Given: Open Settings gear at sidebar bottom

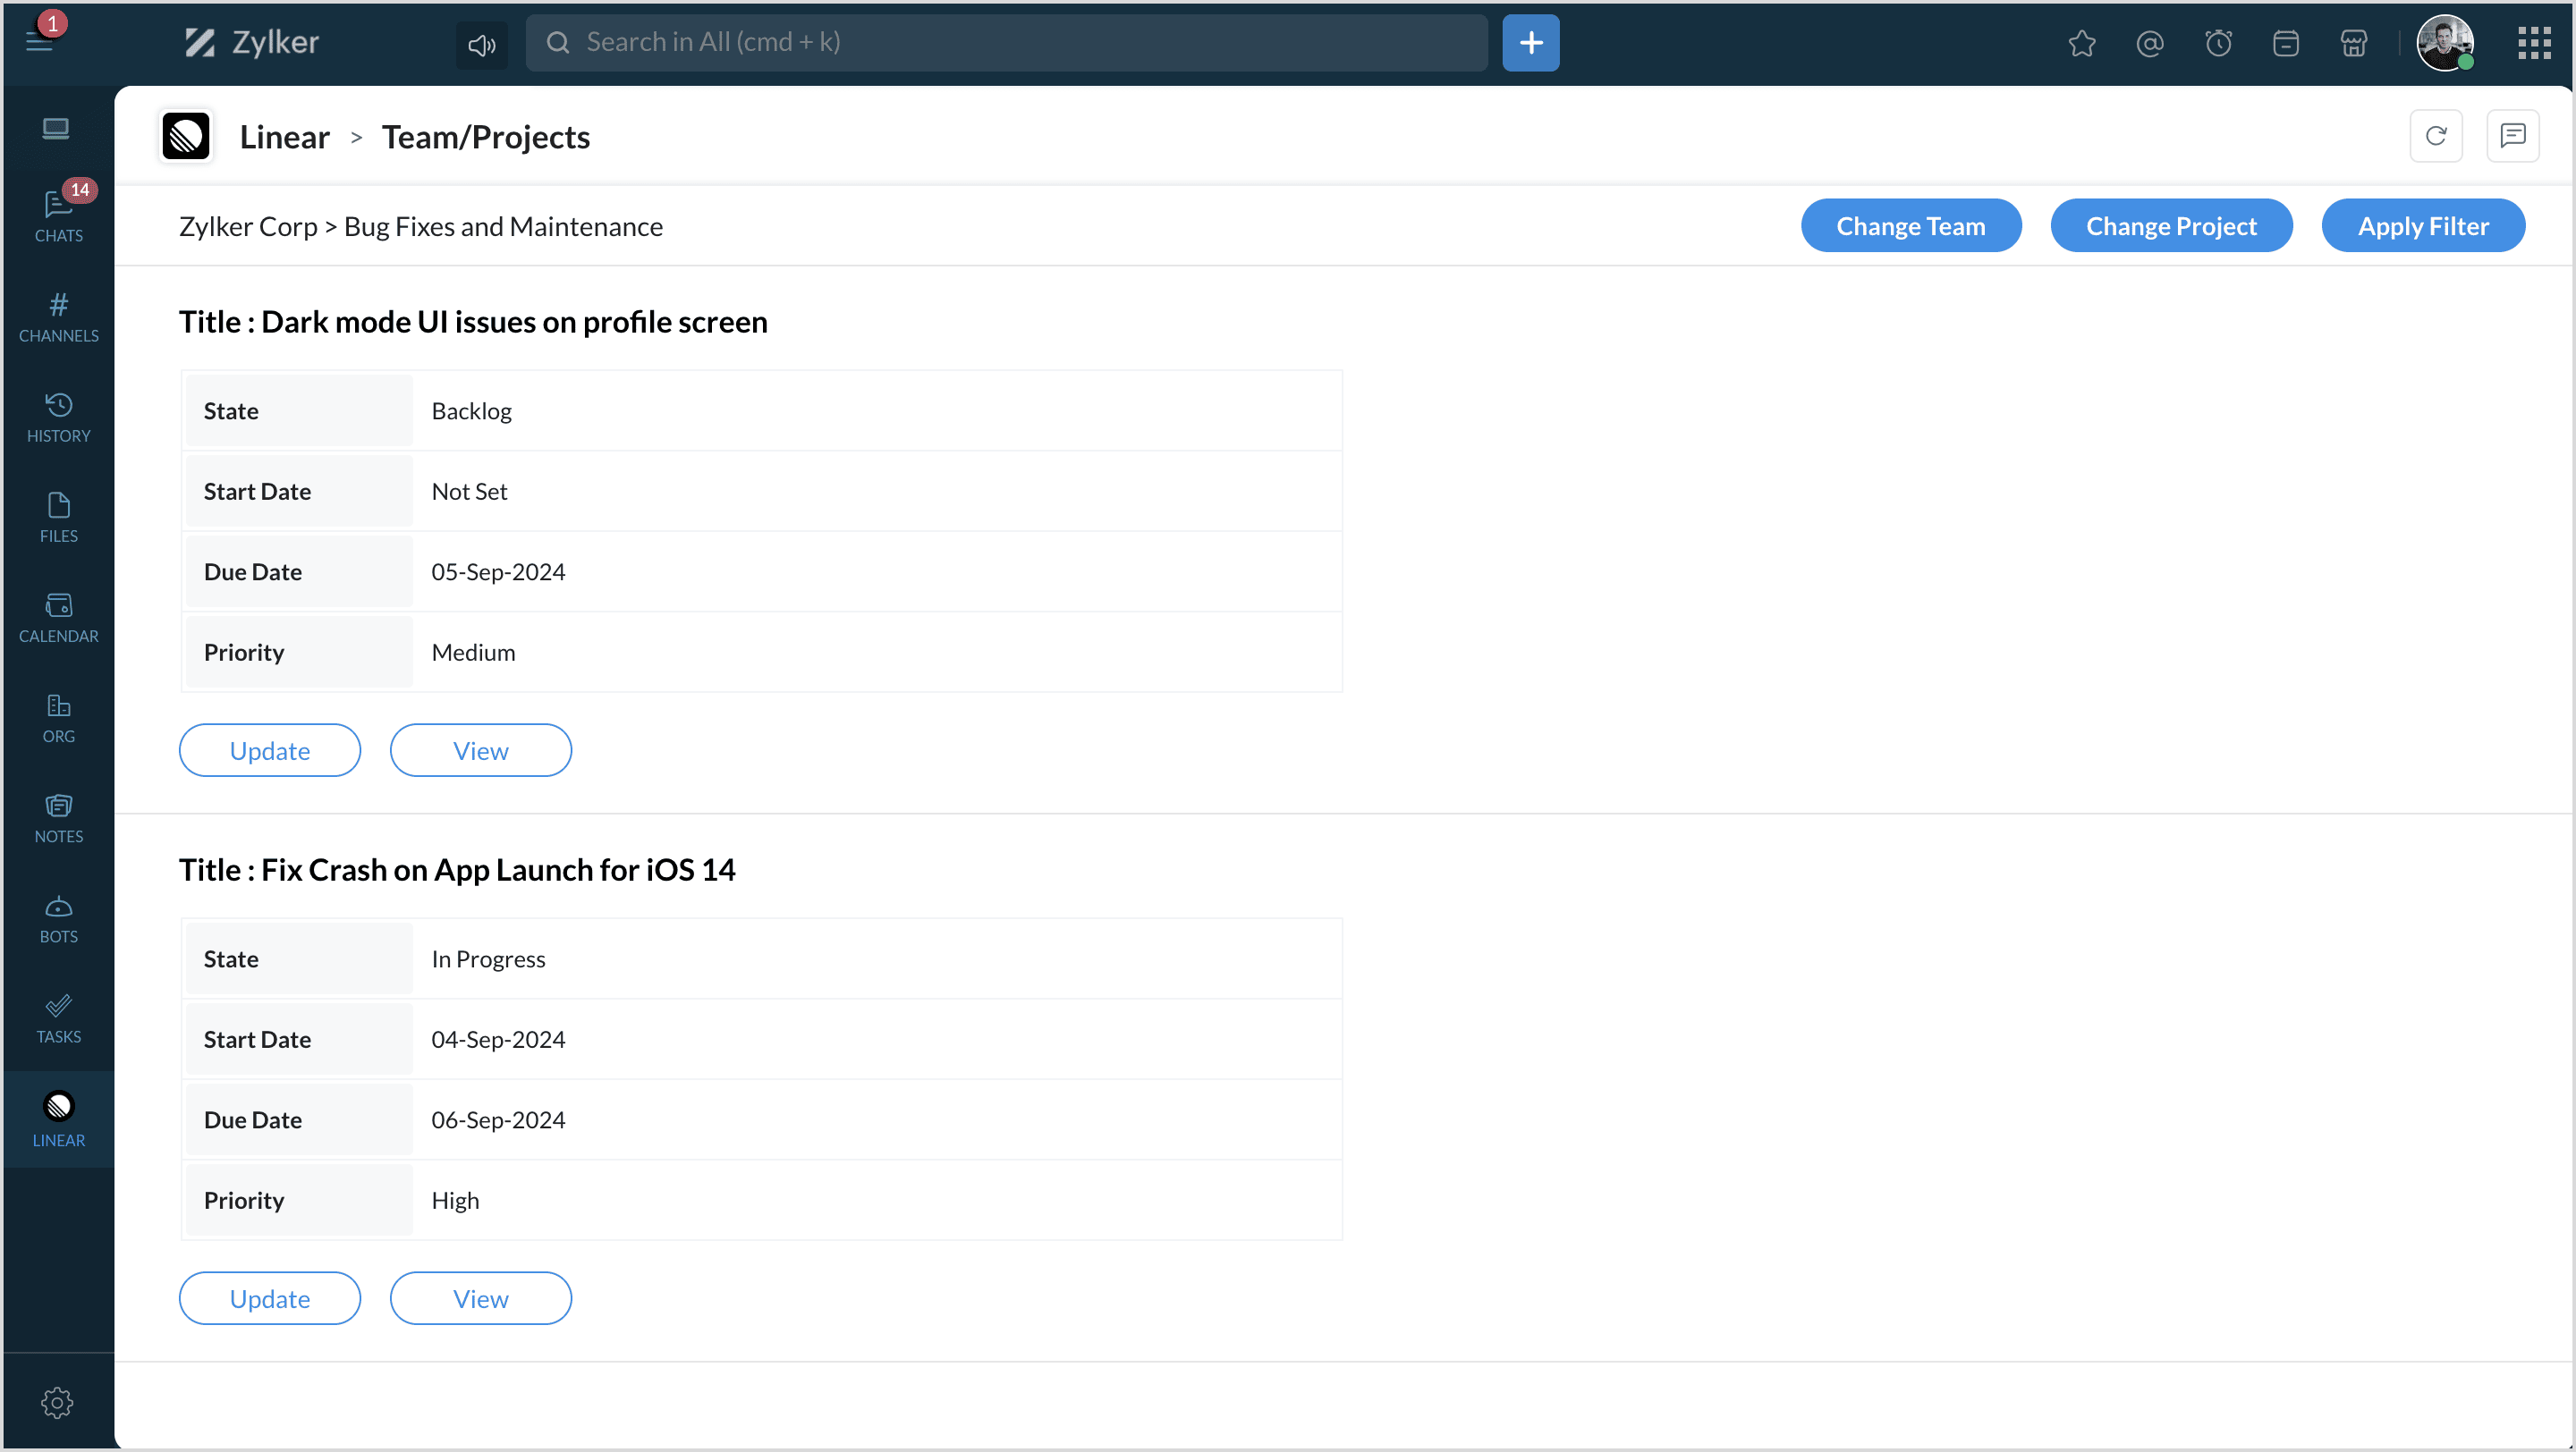Looking at the screenshot, I should [x=57, y=1401].
